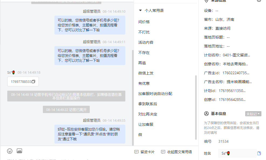Image resolution: width=266 pixels, height=160 pixels.
Task: Click the admin message sent at 14:49:10
Action: pyautogui.click(x=90, y=25)
